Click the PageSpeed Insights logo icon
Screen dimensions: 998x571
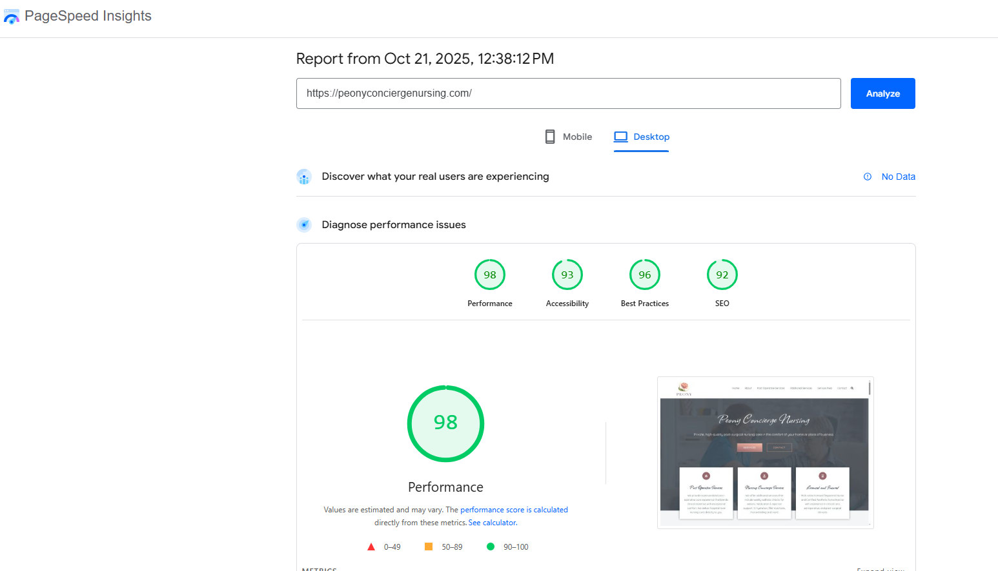12,17
